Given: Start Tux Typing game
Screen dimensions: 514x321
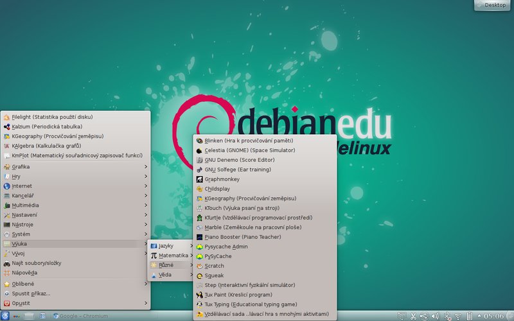Looking at the screenshot, I should [265, 304].
